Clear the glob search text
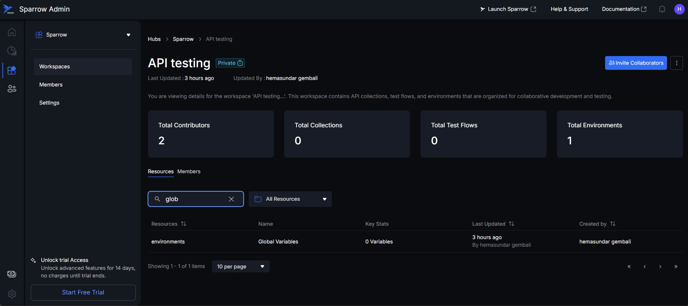 231,199
